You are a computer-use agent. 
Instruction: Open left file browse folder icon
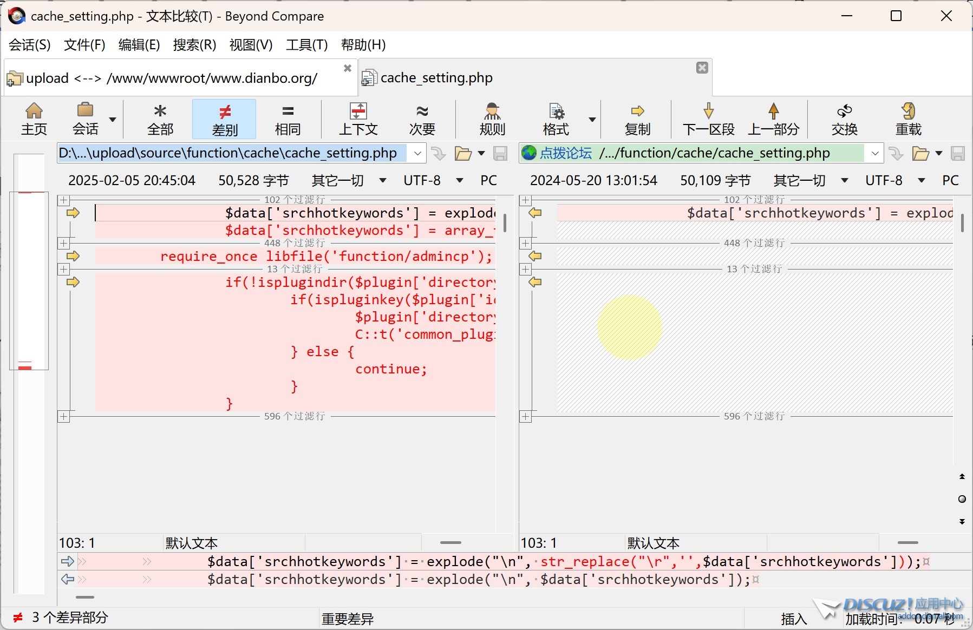462,154
